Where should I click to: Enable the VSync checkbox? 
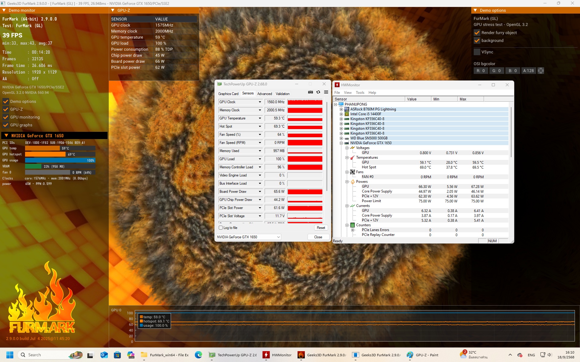[477, 52]
